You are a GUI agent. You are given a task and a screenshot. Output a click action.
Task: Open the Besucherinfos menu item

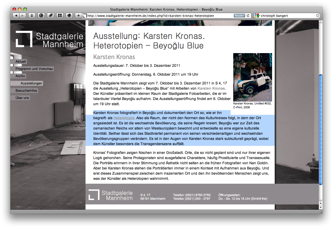24,91
